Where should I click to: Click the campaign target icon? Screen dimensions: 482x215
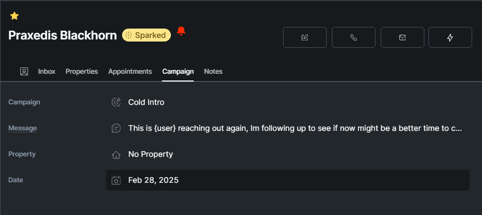point(116,102)
